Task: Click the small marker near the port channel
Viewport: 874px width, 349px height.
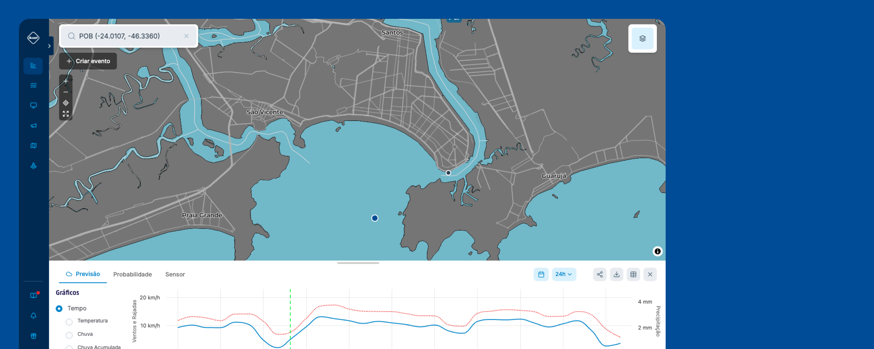Action: coord(448,173)
